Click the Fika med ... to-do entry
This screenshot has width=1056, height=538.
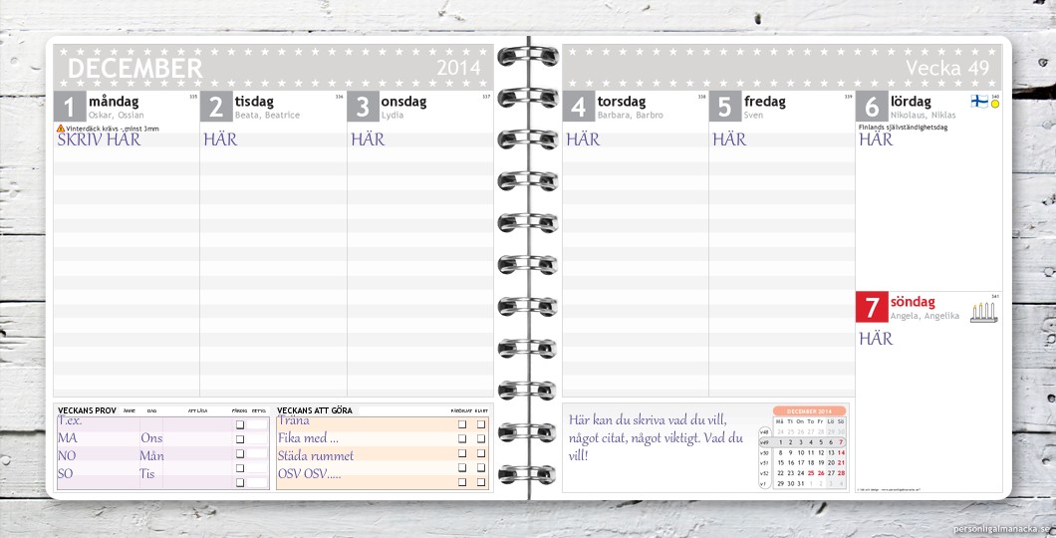309,438
